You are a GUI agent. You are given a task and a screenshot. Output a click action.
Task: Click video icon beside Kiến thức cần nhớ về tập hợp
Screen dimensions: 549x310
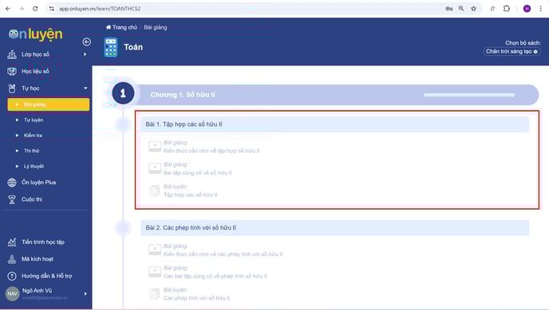[155, 147]
